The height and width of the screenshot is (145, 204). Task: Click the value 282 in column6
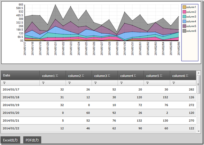point(192,89)
